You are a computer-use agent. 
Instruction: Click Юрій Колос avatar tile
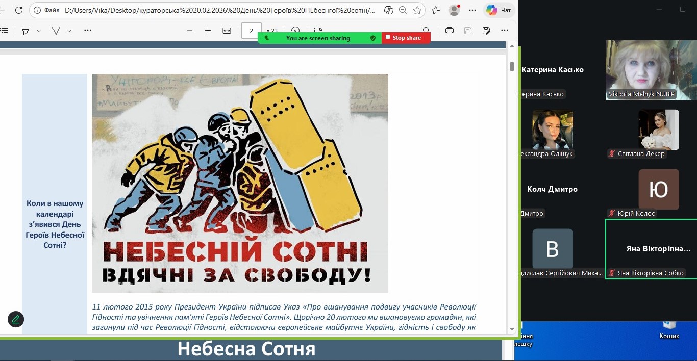tap(659, 189)
